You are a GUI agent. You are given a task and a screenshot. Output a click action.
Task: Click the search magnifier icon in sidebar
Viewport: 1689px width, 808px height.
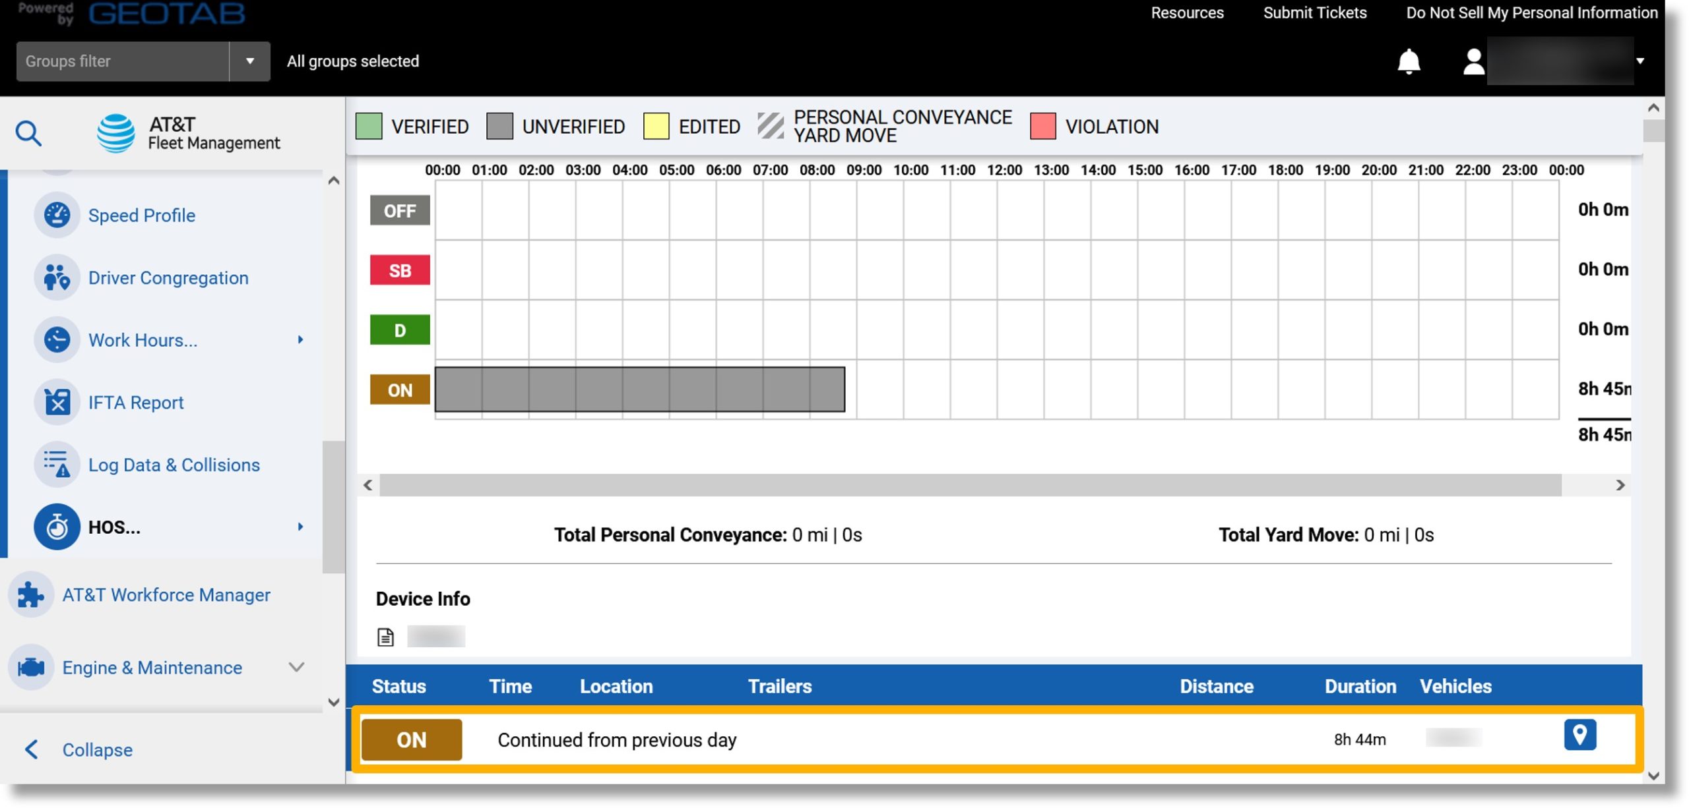click(28, 133)
